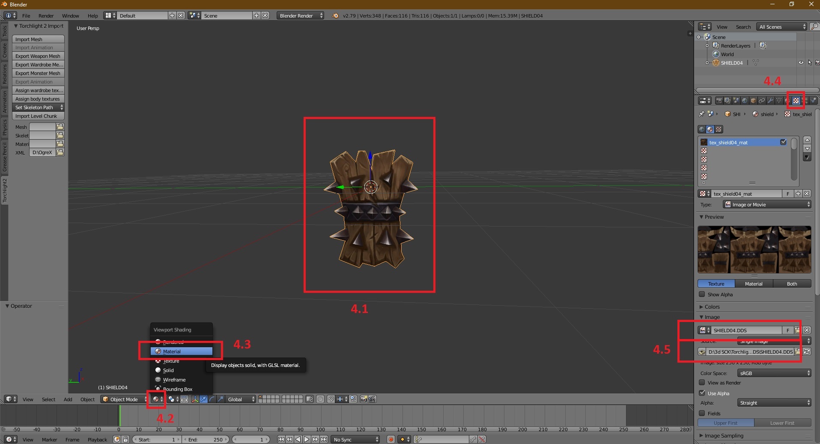Click the translate manipulator arrow icon
Screen dimensions: 820x444
pyautogui.click(x=203, y=399)
